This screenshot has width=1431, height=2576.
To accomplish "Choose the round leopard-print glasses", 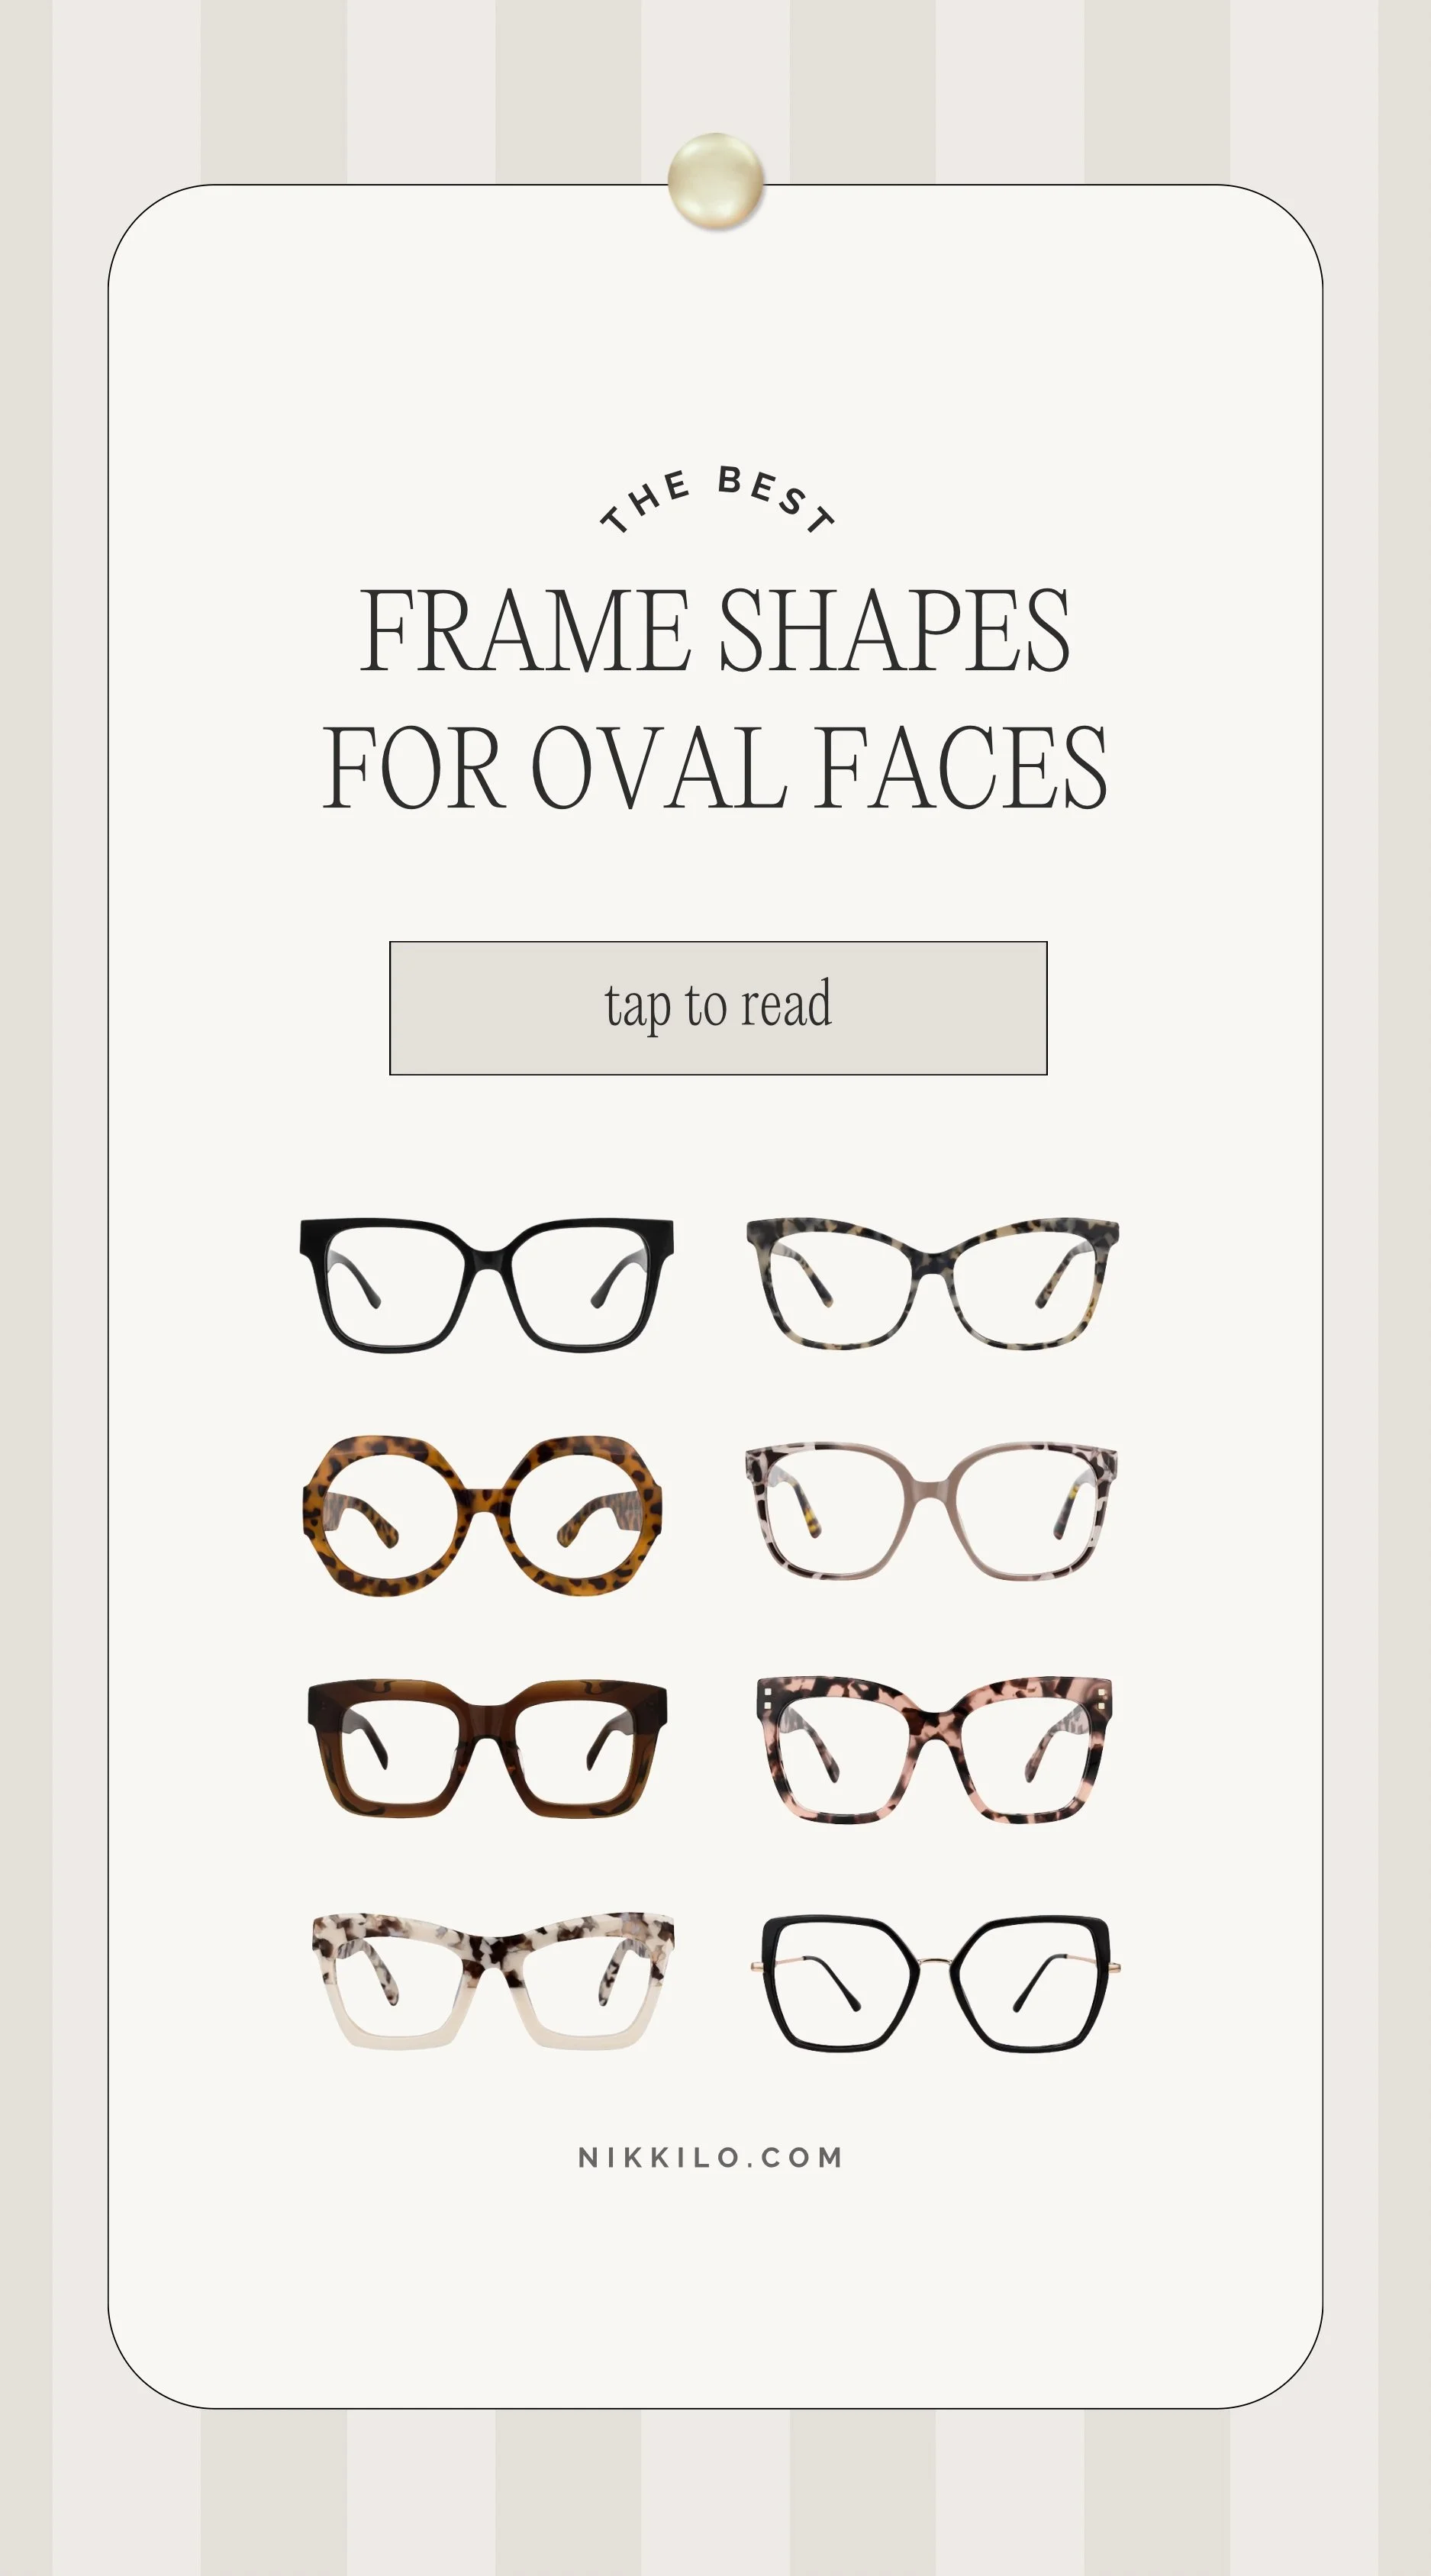I will tap(482, 1516).
